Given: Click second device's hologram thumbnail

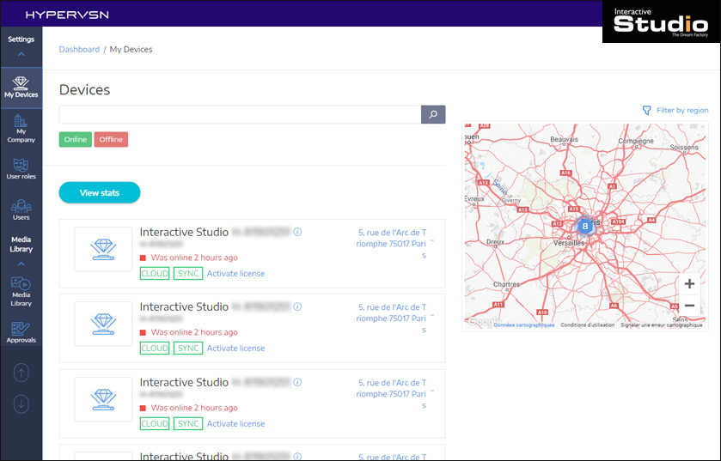Looking at the screenshot, I should pyautogui.click(x=103, y=325).
